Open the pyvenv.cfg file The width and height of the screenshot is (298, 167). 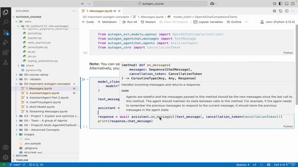point(45,70)
